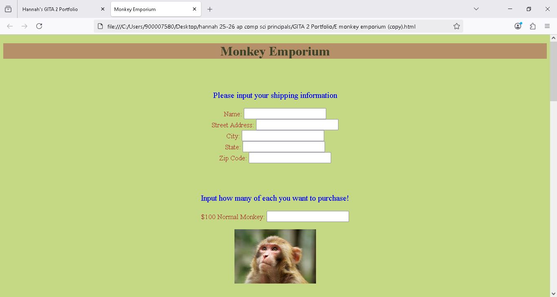Image resolution: width=557 pixels, height=297 pixels.
Task: Close the Hannah's GITA 2 Portfolio tab
Action: click(103, 9)
